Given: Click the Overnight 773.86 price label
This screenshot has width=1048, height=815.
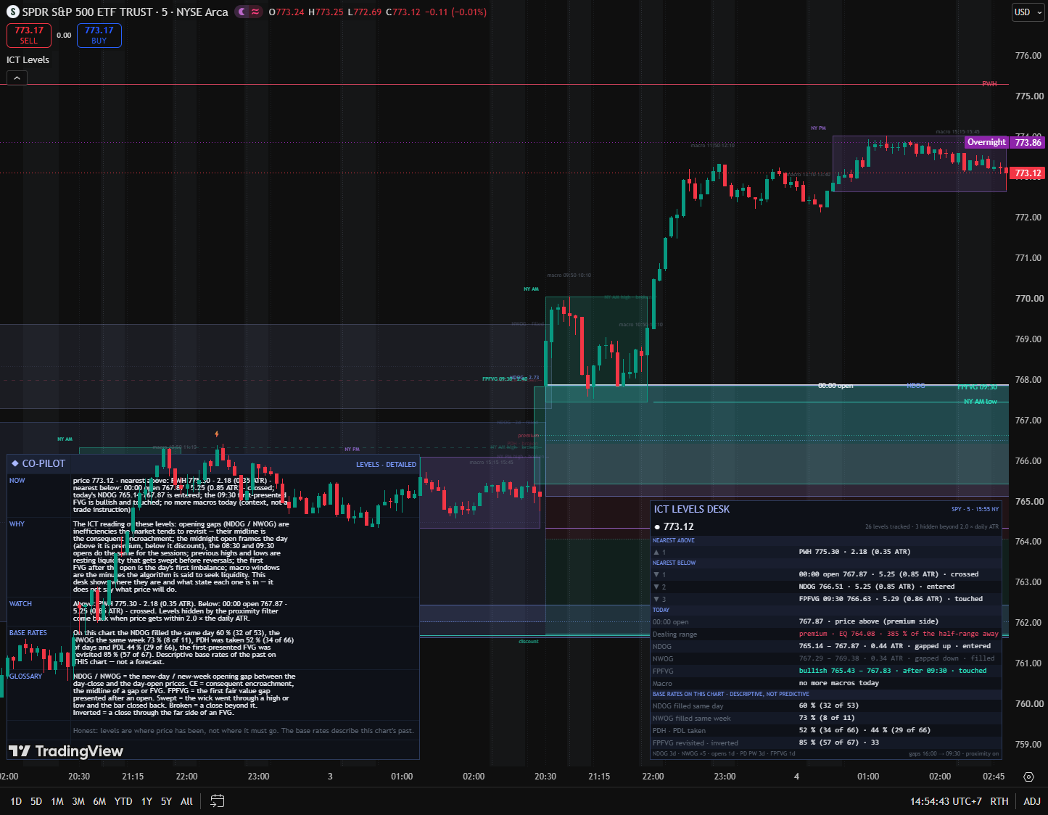Looking at the screenshot, I should point(1004,142).
